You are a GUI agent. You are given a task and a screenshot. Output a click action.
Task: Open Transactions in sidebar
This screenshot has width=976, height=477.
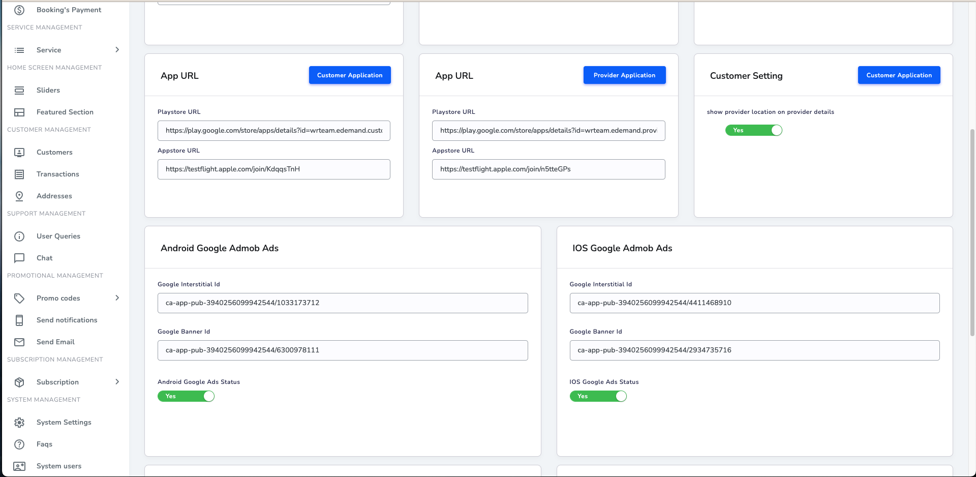[58, 174]
